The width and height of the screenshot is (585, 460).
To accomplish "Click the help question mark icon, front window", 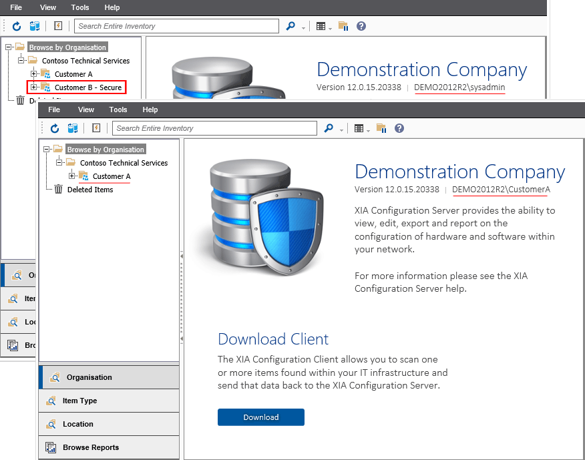I will 399,128.
